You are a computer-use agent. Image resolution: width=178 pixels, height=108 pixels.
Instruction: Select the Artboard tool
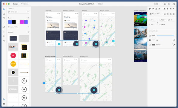[x=4, y=36]
